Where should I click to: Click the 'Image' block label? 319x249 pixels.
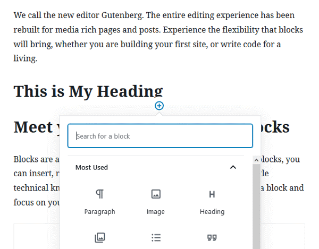point(156,212)
